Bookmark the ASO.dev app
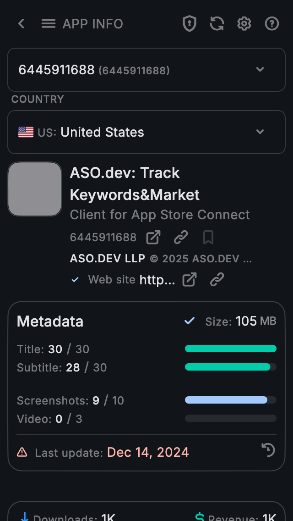Image resolution: width=293 pixels, height=521 pixels. pyautogui.click(x=208, y=238)
